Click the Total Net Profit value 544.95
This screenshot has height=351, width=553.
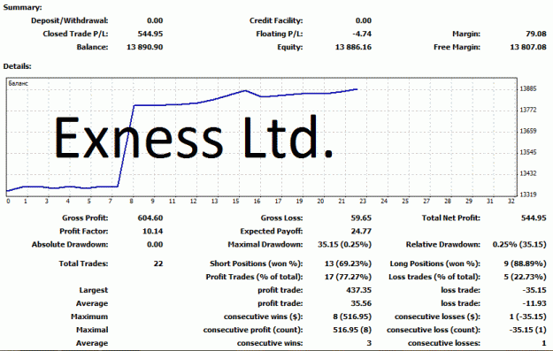tap(534, 218)
